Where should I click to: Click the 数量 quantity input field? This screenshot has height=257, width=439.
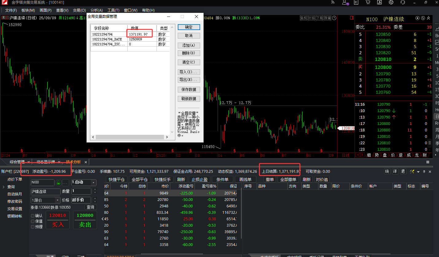[81, 191]
